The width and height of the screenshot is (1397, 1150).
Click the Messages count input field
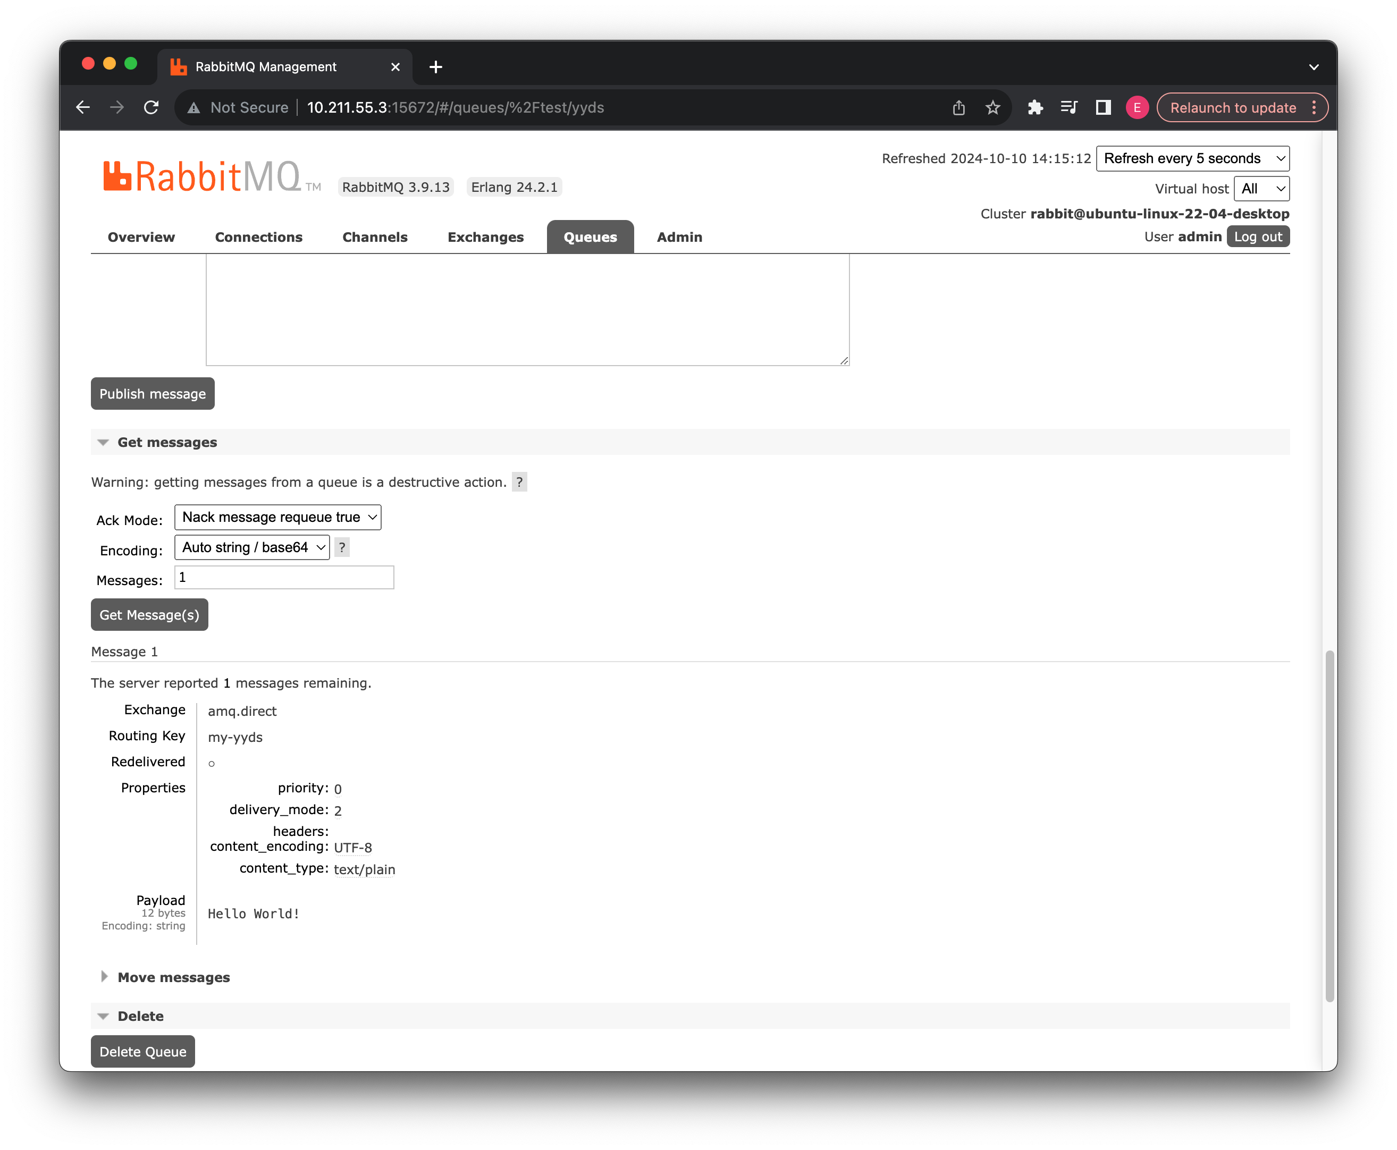tap(284, 578)
